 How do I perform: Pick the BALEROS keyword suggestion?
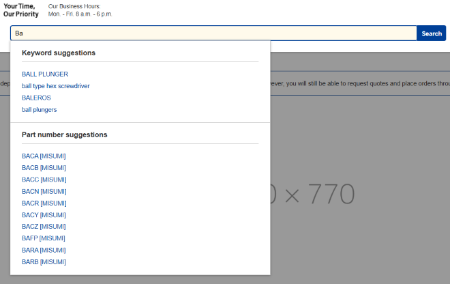36,98
